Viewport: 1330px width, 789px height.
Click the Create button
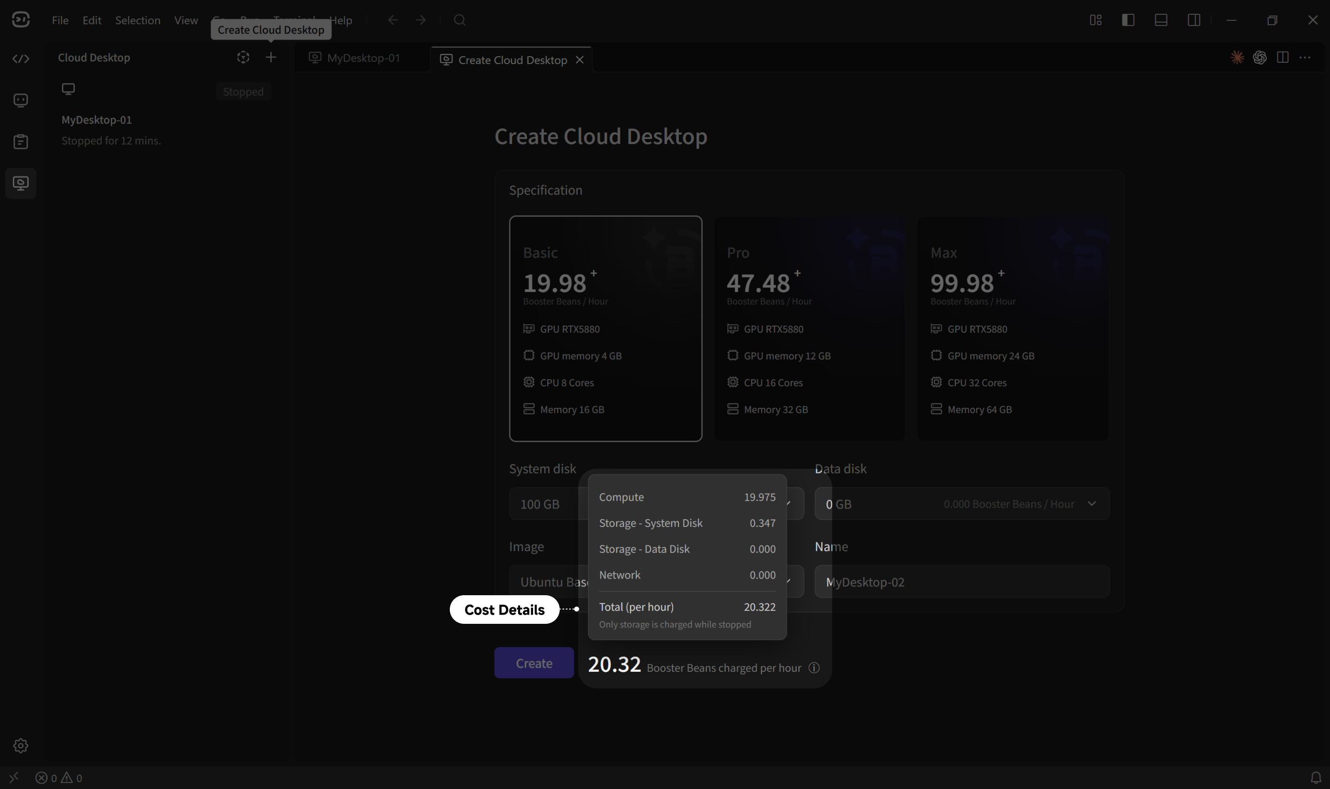pos(533,663)
